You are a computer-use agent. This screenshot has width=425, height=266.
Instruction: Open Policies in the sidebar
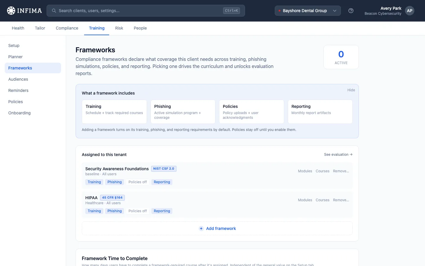(x=33, y=102)
